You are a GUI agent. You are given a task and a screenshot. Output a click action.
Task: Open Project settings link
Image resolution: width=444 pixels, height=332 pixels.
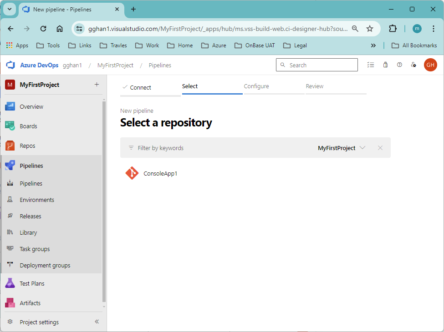click(39, 322)
